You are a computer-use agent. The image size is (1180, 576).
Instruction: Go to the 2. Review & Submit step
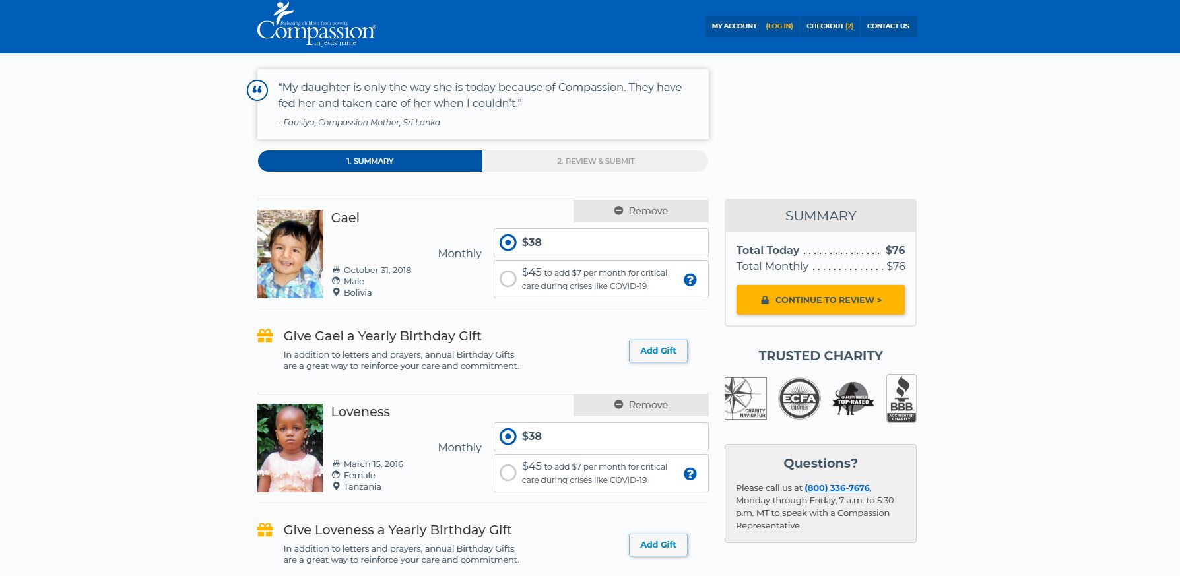click(x=595, y=161)
